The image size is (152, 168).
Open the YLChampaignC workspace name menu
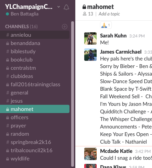[29, 7]
